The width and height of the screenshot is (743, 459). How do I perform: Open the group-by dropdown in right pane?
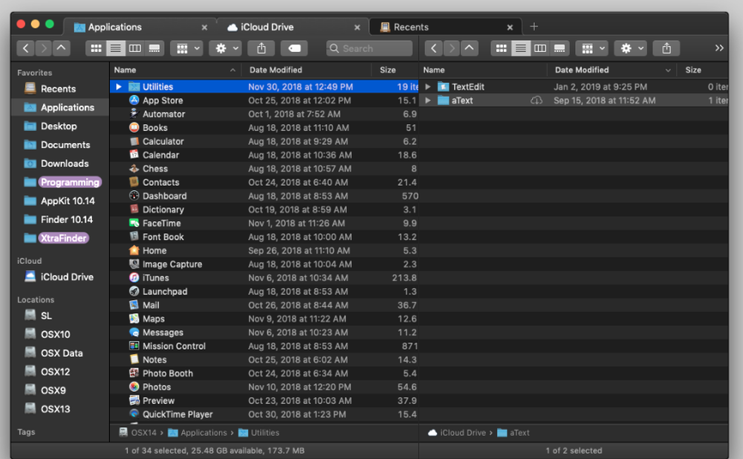tap(591, 48)
